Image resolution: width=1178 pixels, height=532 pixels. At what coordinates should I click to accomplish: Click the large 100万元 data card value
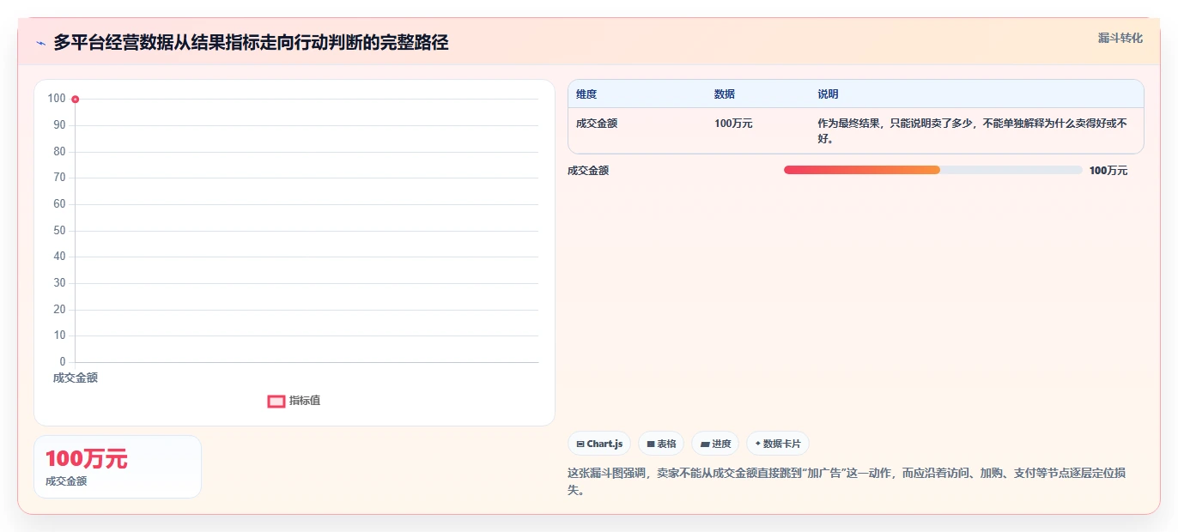86,459
